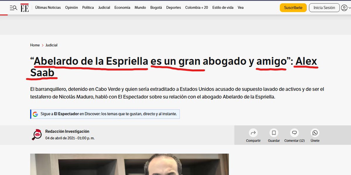Click the yellow Suscríbete button
The width and height of the screenshot is (351, 175).
[x=293, y=8]
